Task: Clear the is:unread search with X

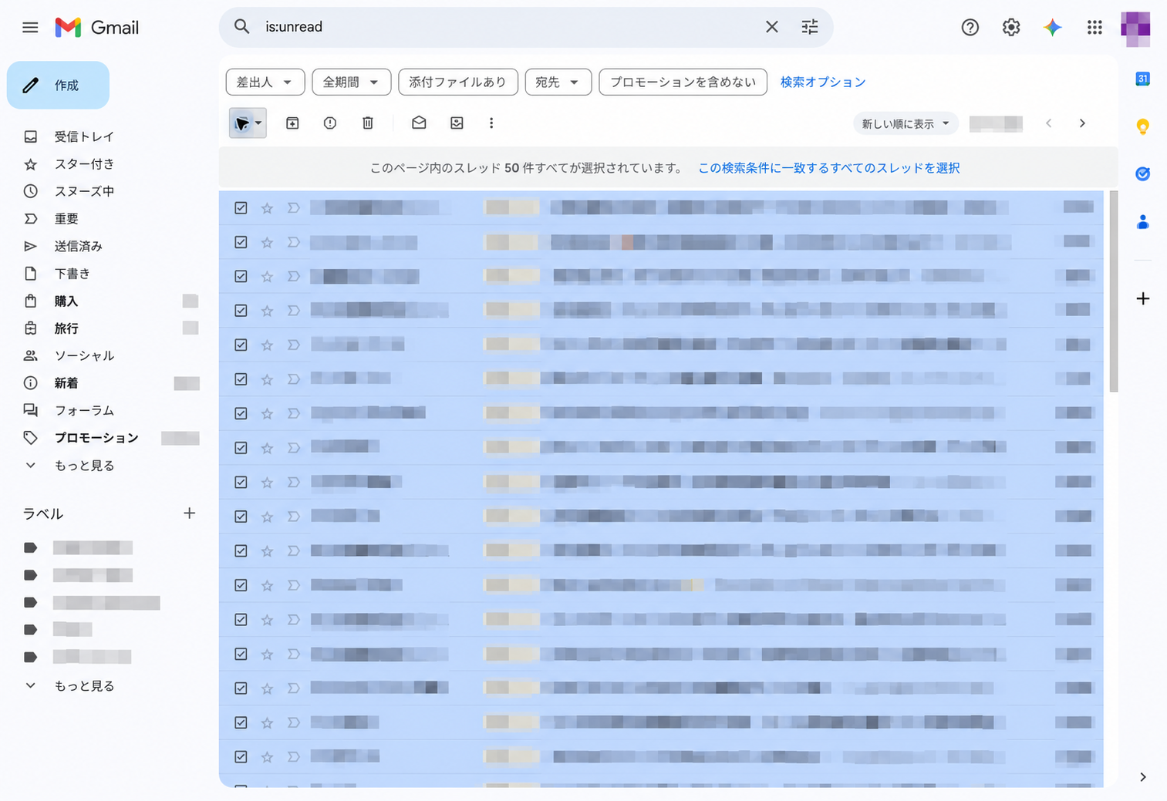Action: [x=771, y=27]
